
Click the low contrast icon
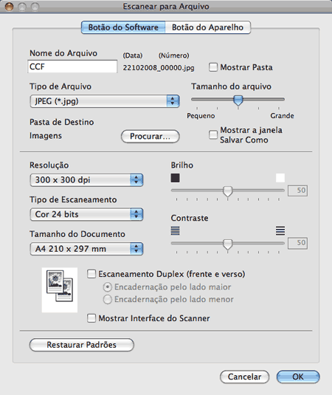[x=175, y=230]
